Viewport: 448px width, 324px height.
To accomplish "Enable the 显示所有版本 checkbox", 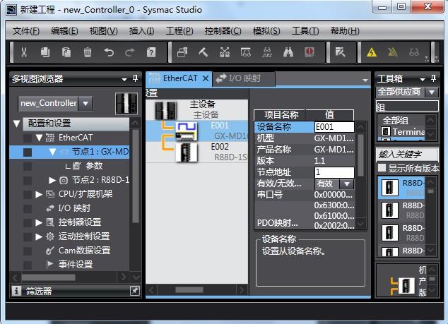I will [x=382, y=168].
